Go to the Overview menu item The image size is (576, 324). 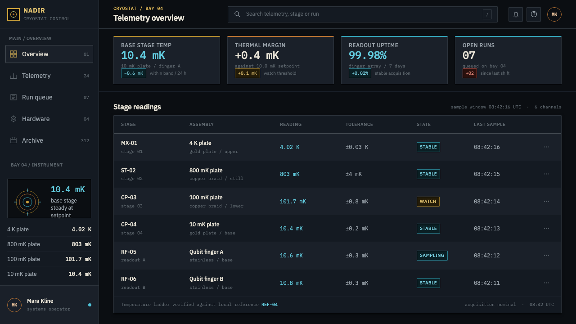[x=49, y=54]
